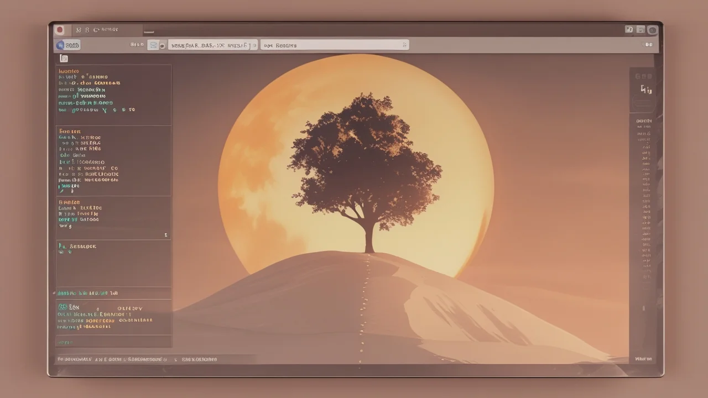Click the status bar text at bottom left

coord(111,359)
